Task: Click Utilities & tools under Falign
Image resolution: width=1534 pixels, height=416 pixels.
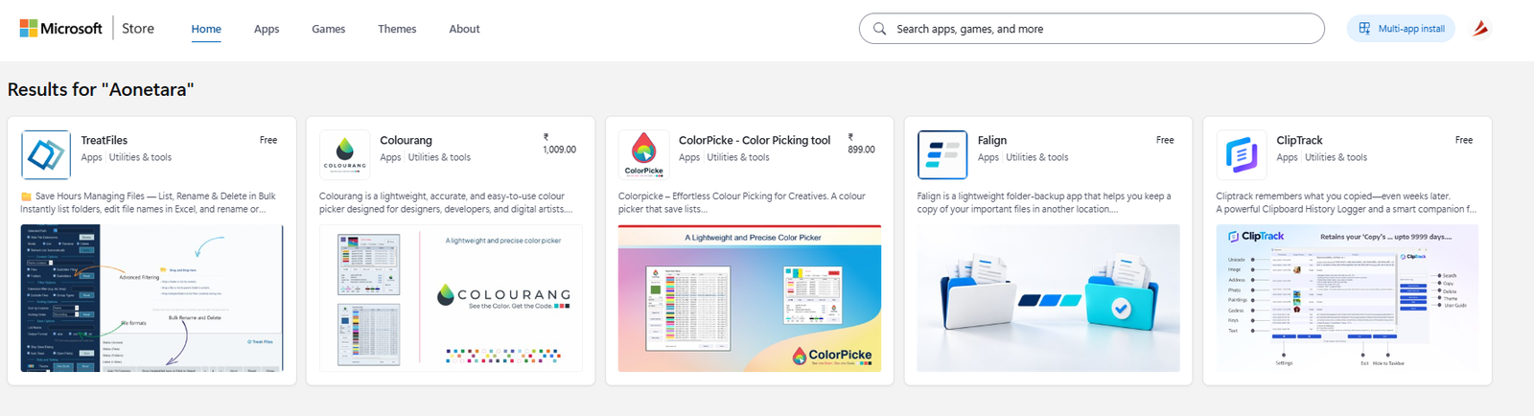Action: (1036, 157)
